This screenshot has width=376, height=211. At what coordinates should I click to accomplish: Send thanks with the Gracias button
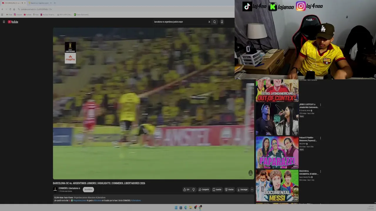(229, 190)
